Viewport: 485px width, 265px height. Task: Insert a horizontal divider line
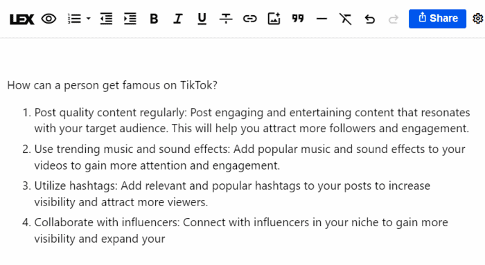click(321, 19)
